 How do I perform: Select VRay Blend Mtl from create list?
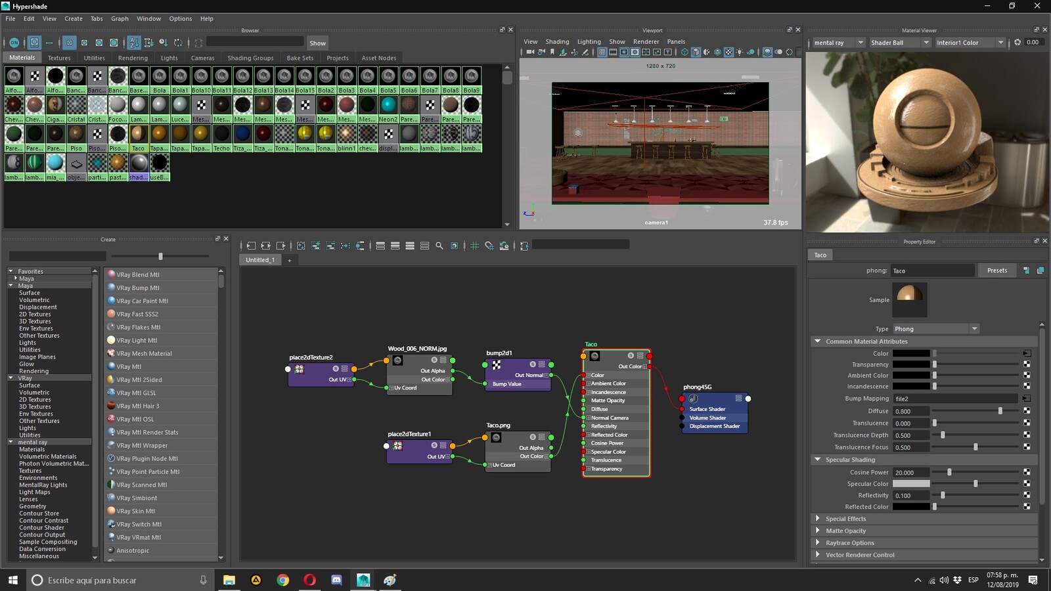pos(161,274)
